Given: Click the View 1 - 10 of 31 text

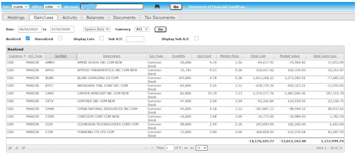Looking at the screenshot, I should 329,148.
